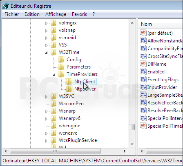Click the Parameters folder icon
The height and width of the screenshot is (166, 183).
(61, 67)
